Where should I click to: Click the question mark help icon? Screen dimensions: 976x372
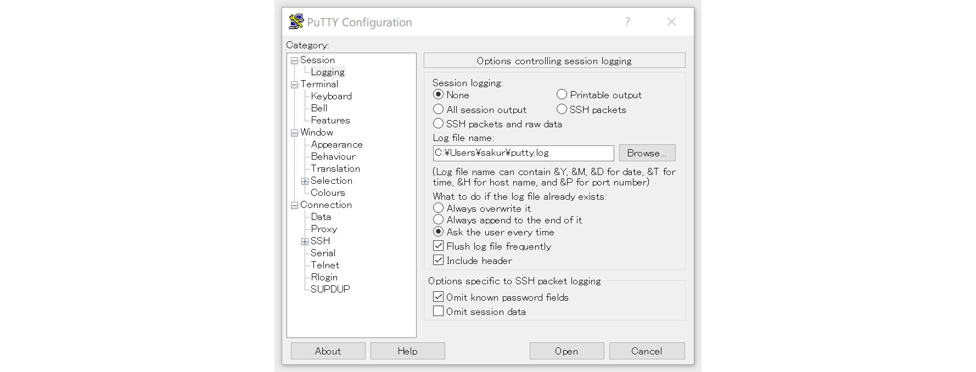(x=627, y=22)
